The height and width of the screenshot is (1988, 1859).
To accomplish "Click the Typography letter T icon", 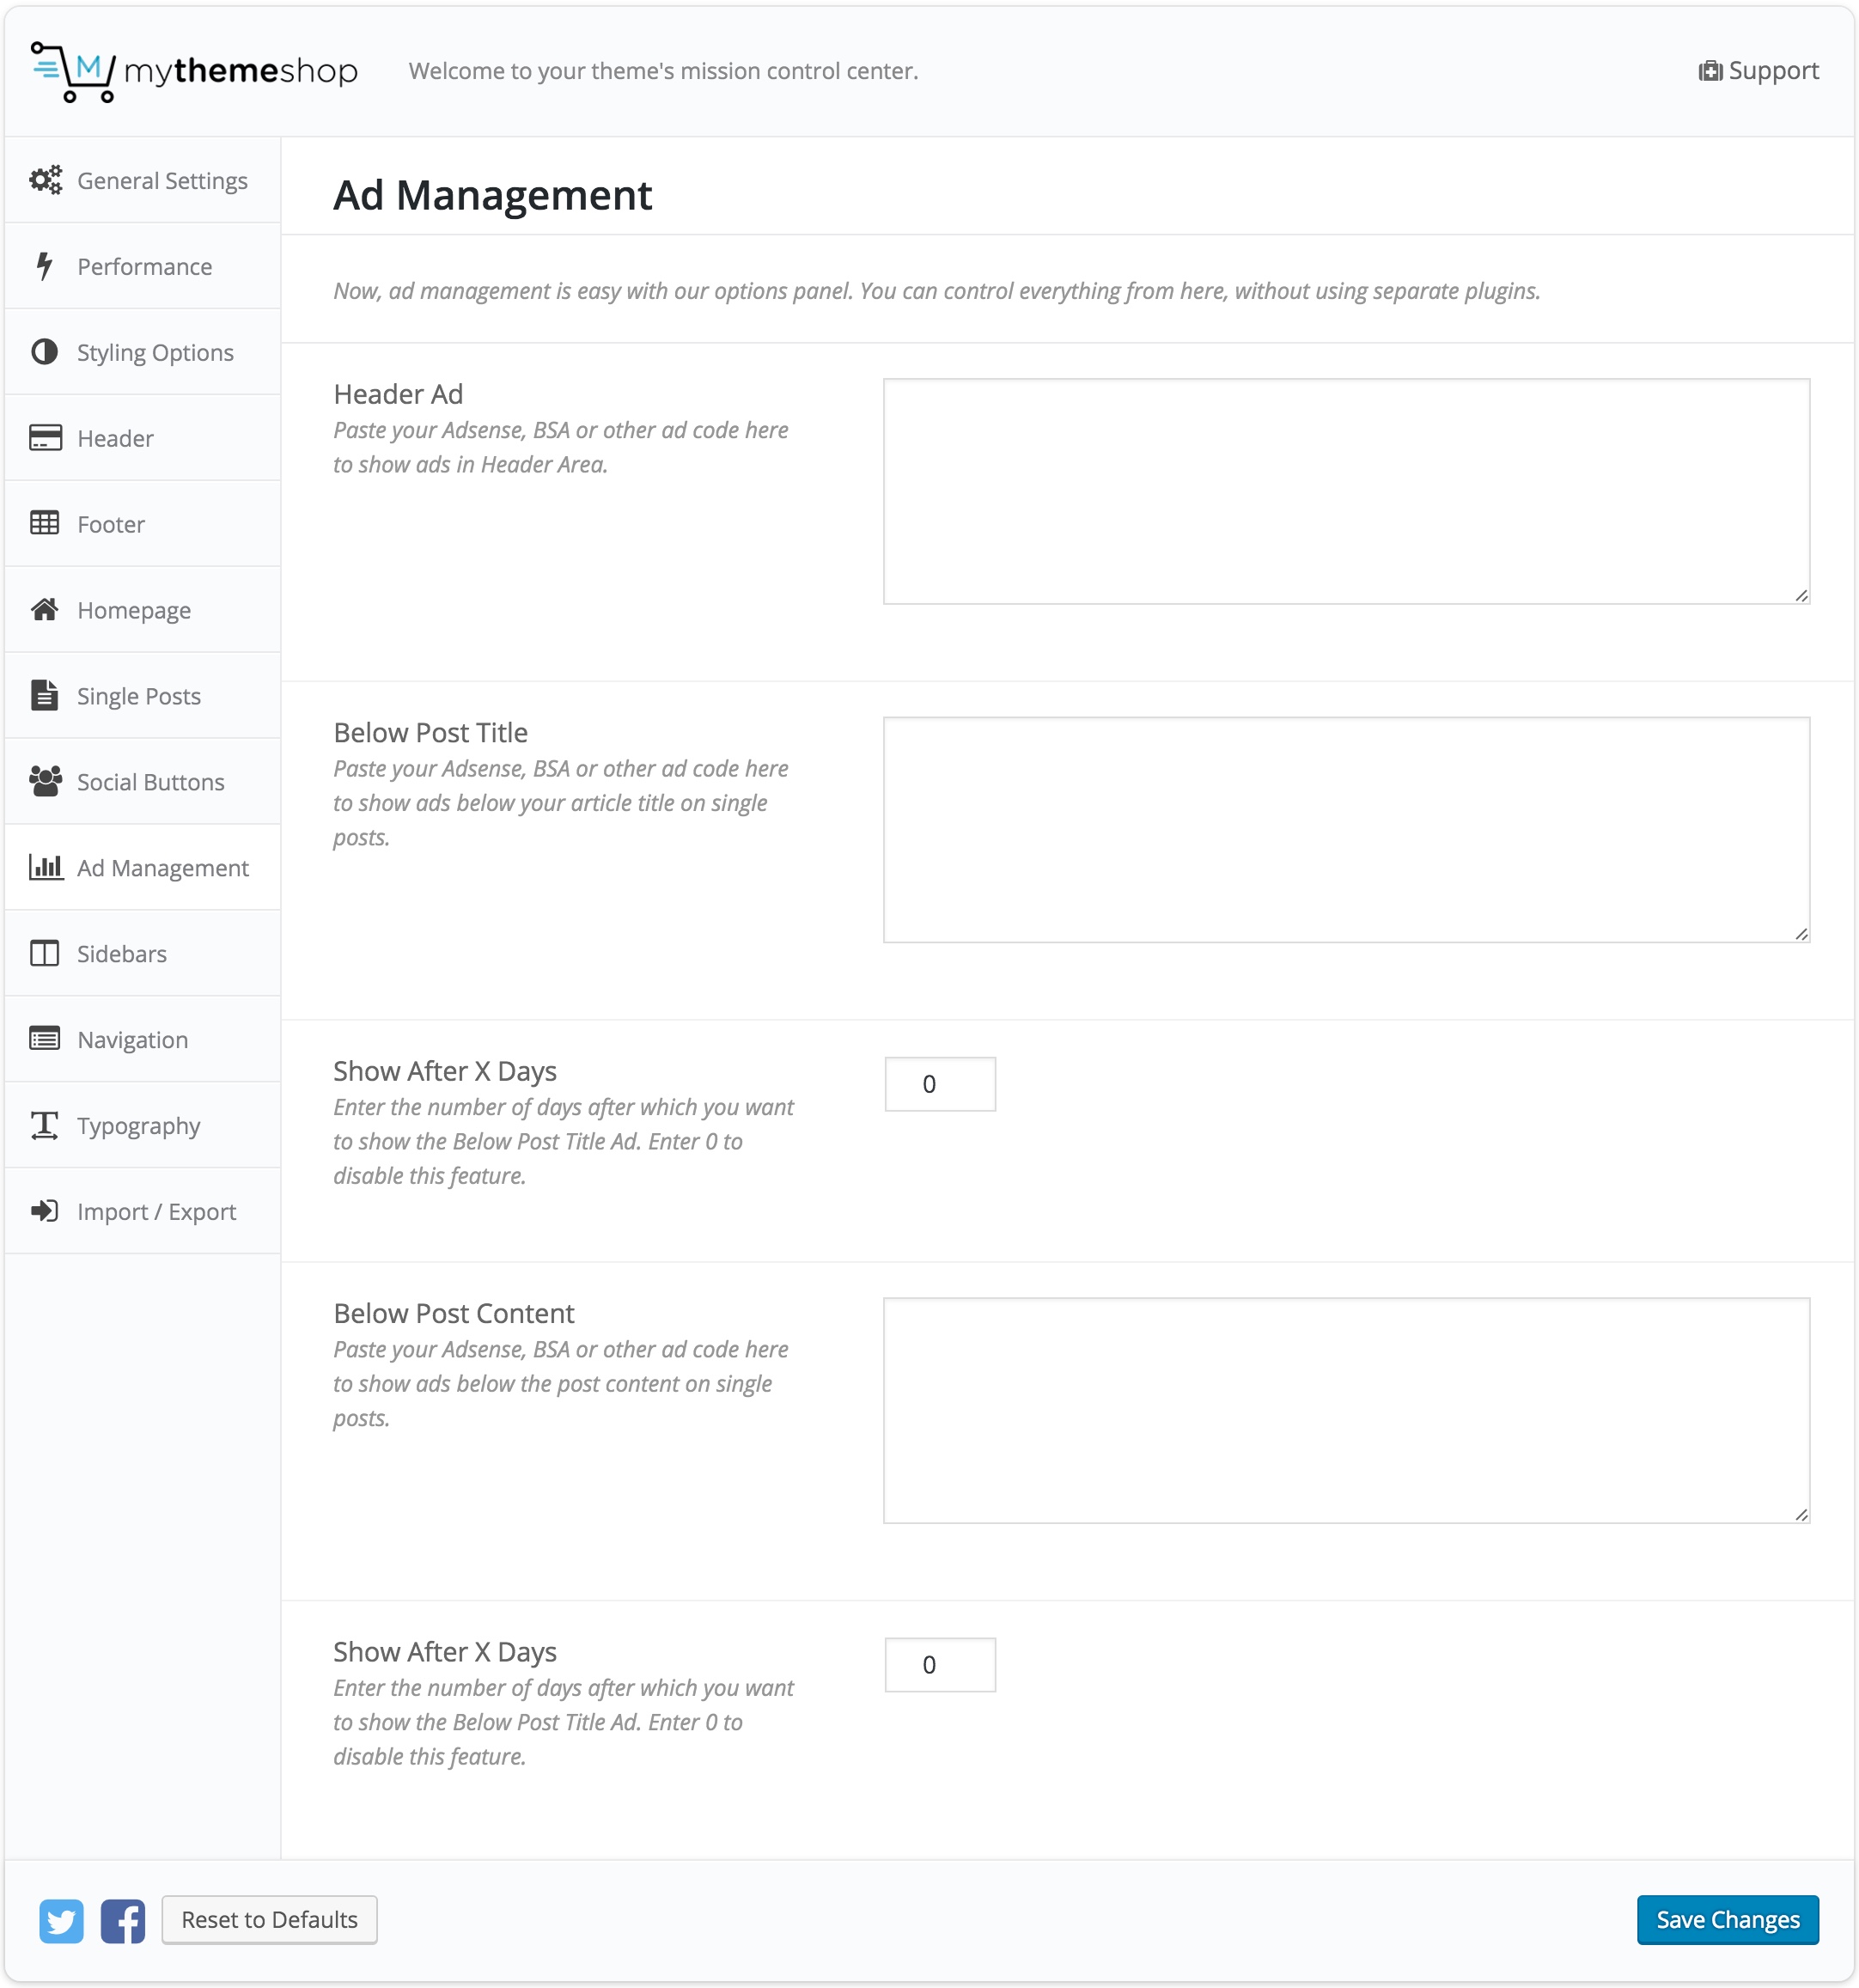I will click(44, 1125).
